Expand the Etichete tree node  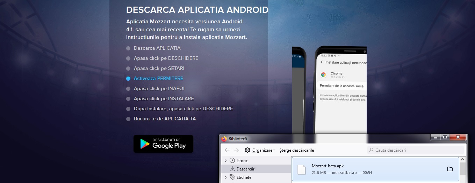[225, 177]
